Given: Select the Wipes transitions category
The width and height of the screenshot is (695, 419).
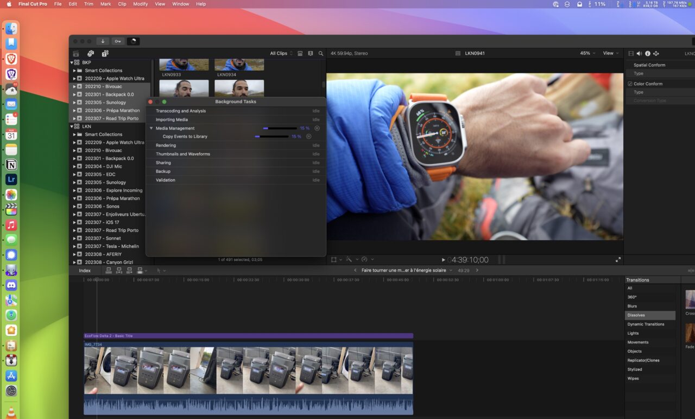Looking at the screenshot, I should point(650,378).
